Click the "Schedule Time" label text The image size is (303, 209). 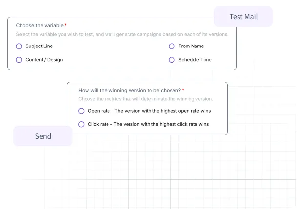(195, 60)
